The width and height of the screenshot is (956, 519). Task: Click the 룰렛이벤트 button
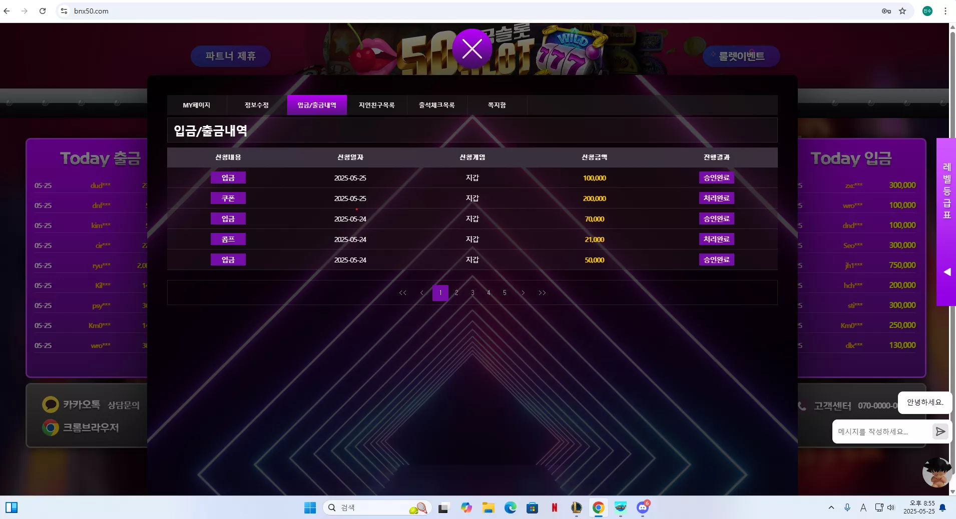point(741,56)
